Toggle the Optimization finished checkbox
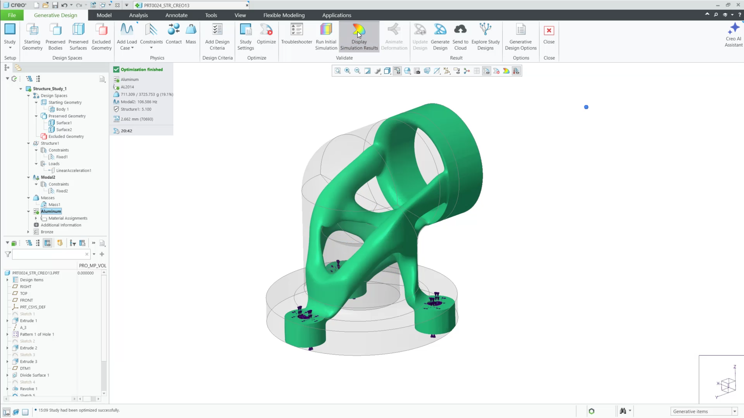Image resolution: width=744 pixels, height=418 pixels. [116, 69]
